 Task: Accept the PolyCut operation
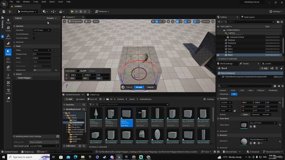point(139,87)
